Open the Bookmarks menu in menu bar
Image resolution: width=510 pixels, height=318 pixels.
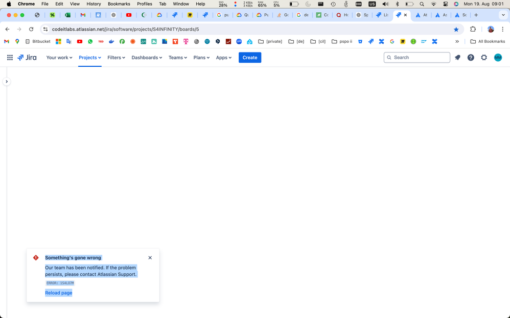coord(119,4)
